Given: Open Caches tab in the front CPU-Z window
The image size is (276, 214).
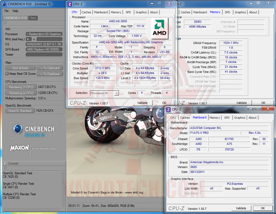Looking at the screenshot, I should pyautogui.click(x=86, y=12).
